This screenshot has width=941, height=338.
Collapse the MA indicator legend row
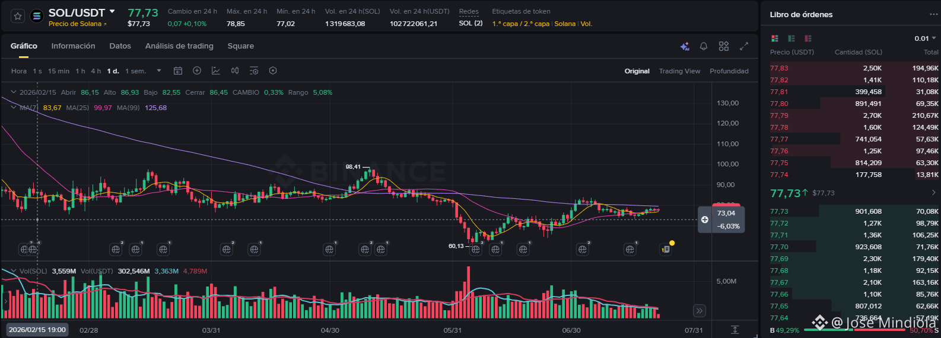(14, 108)
